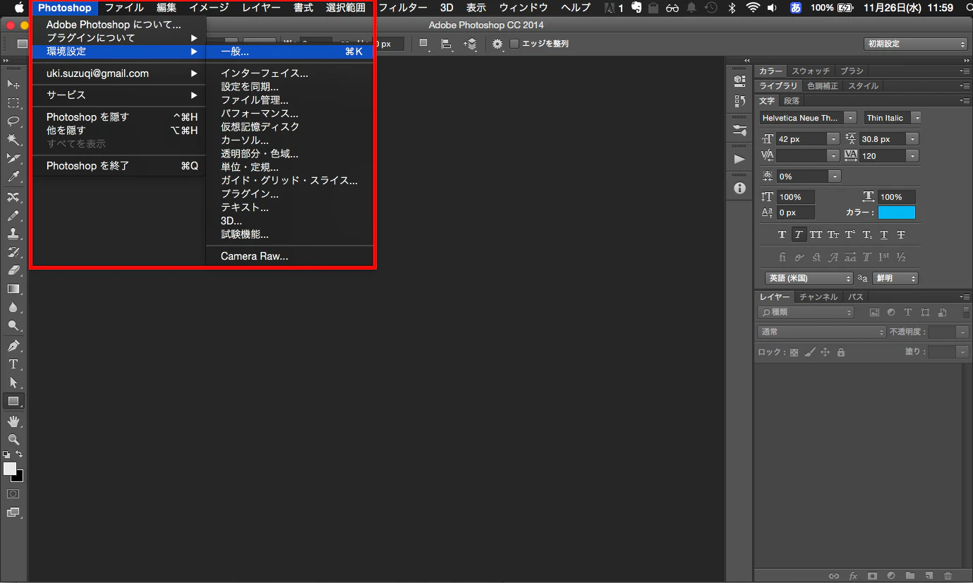Click the foreground color swatch
This screenshot has height=583, width=973.
(9, 469)
